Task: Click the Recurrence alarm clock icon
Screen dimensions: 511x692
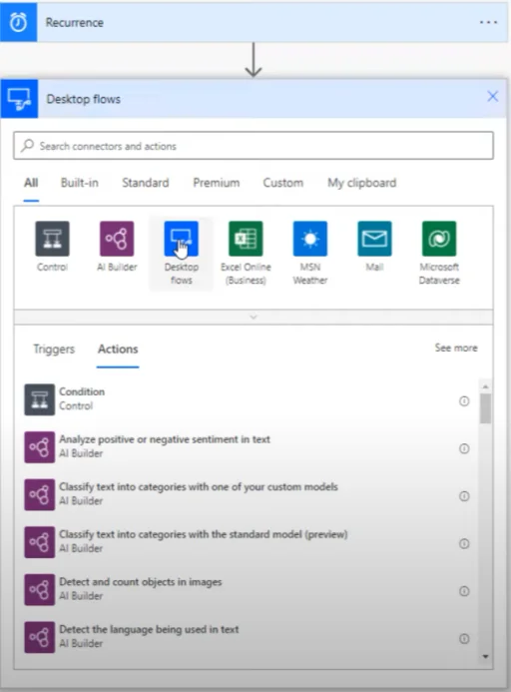Action: [x=18, y=22]
